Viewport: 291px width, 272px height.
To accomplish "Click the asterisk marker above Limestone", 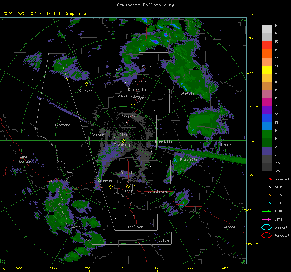I will coord(61,122).
